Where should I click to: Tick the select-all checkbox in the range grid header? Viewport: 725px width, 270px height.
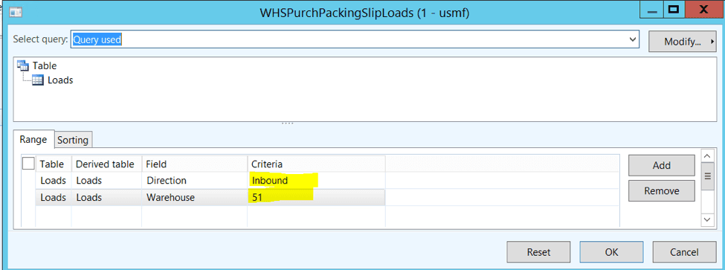28,164
